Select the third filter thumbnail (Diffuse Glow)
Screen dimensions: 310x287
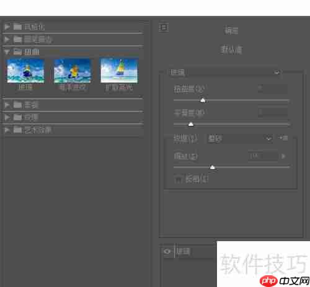[x=119, y=71]
